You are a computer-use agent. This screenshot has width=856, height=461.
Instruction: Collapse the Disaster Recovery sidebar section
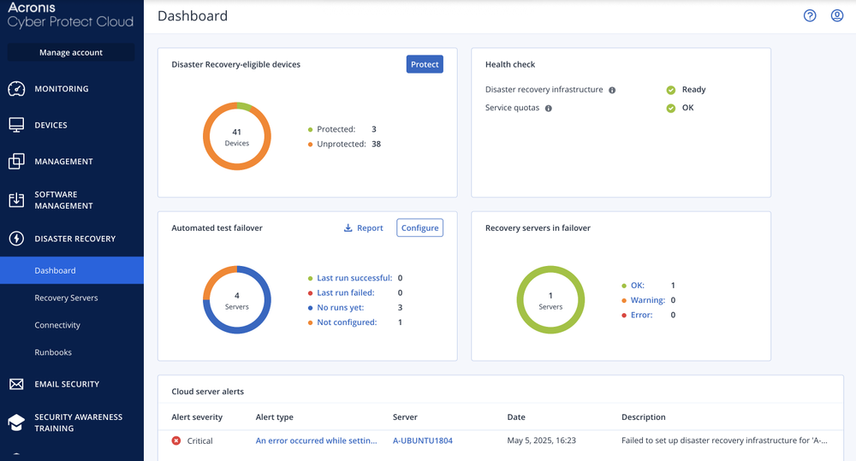coord(74,239)
